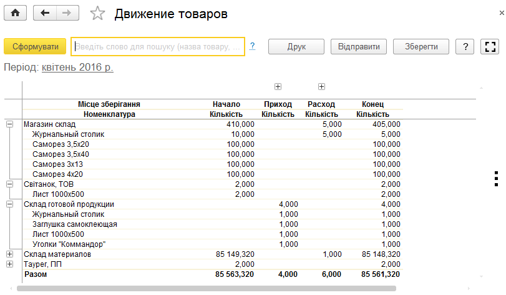The image size is (506, 295).
Task: Collapse the Магазин склад group
Action: point(10,124)
